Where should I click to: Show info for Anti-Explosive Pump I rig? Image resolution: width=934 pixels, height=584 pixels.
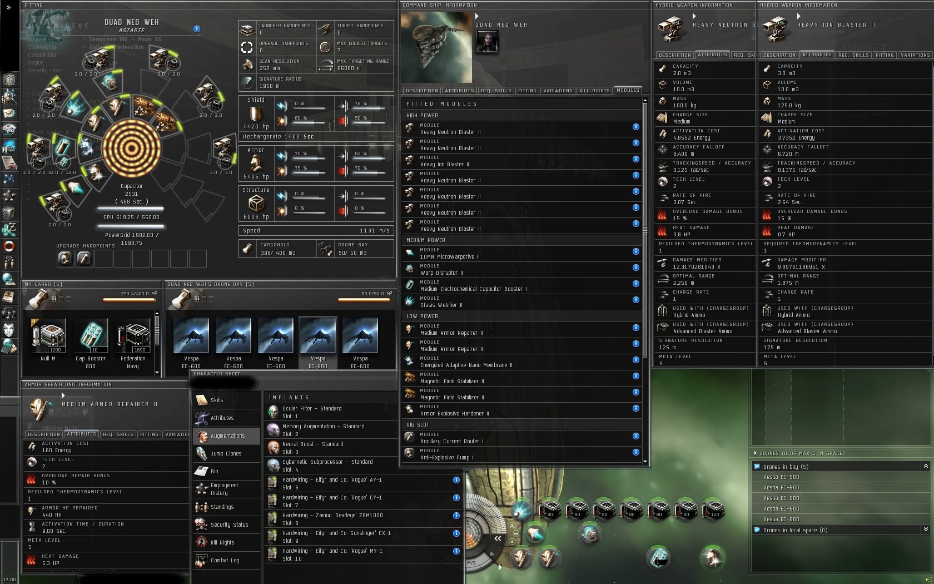pyautogui.click(x=635, y=452)
